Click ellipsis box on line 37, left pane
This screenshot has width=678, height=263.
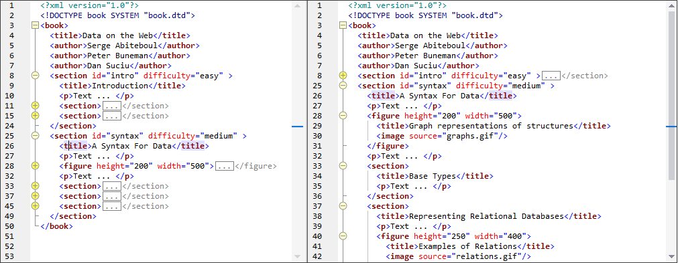click(112, 196)
